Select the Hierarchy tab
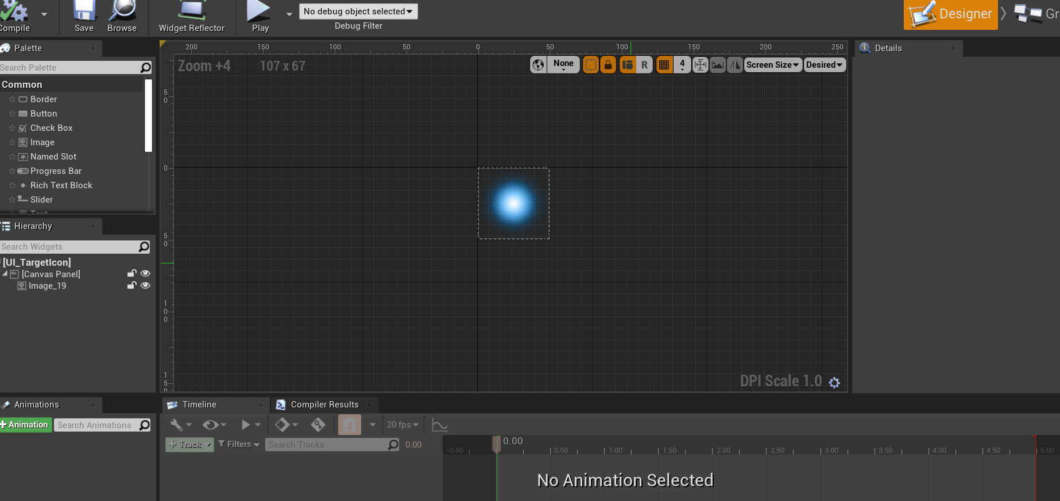The height and width of the screenshot is (501, 1060). [x=33, y=226]
